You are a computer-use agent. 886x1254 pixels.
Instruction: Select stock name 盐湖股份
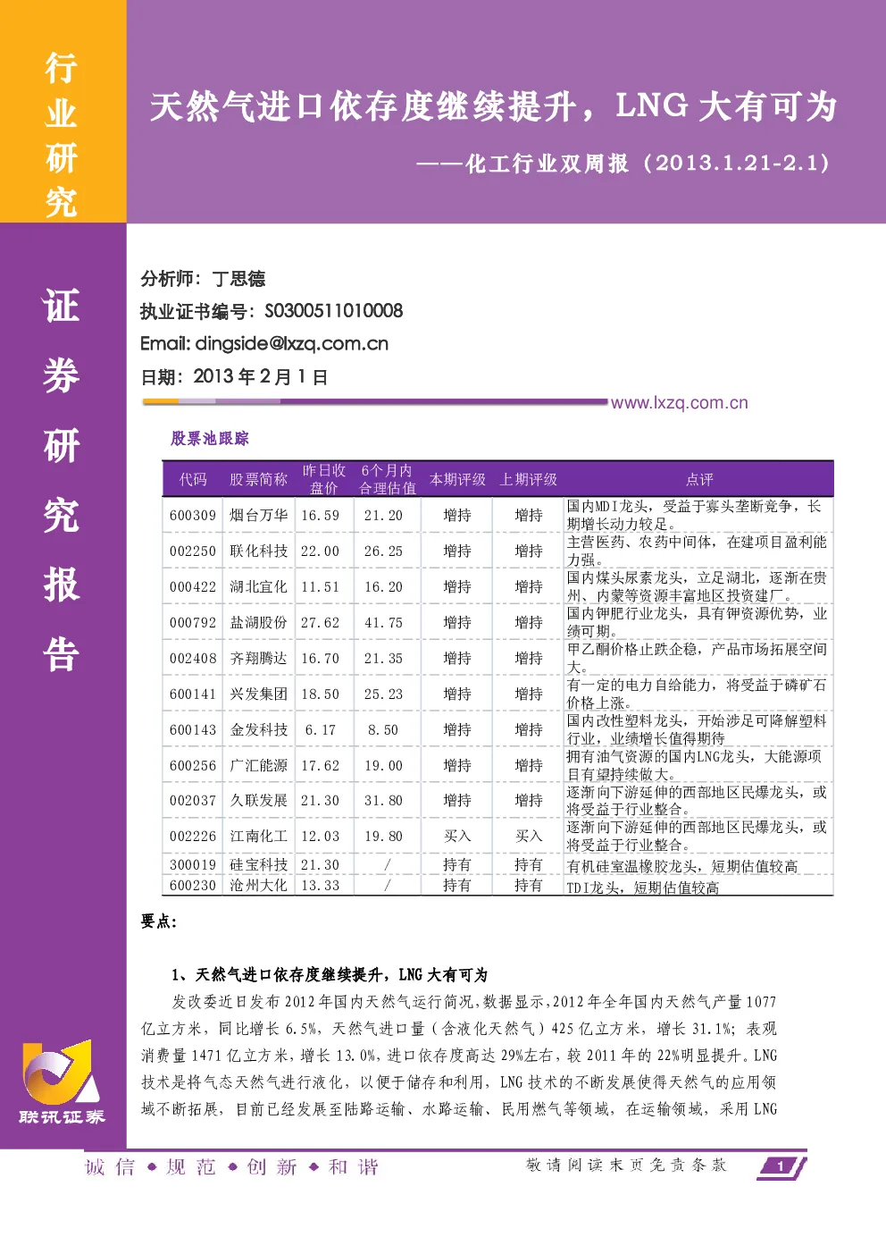[x=258, y=622]
